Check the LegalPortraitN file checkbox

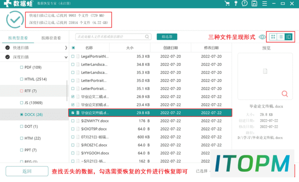click(73, 56)
